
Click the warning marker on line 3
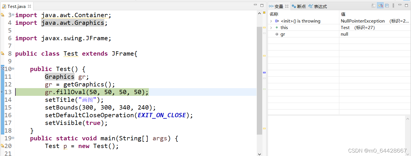2,15
